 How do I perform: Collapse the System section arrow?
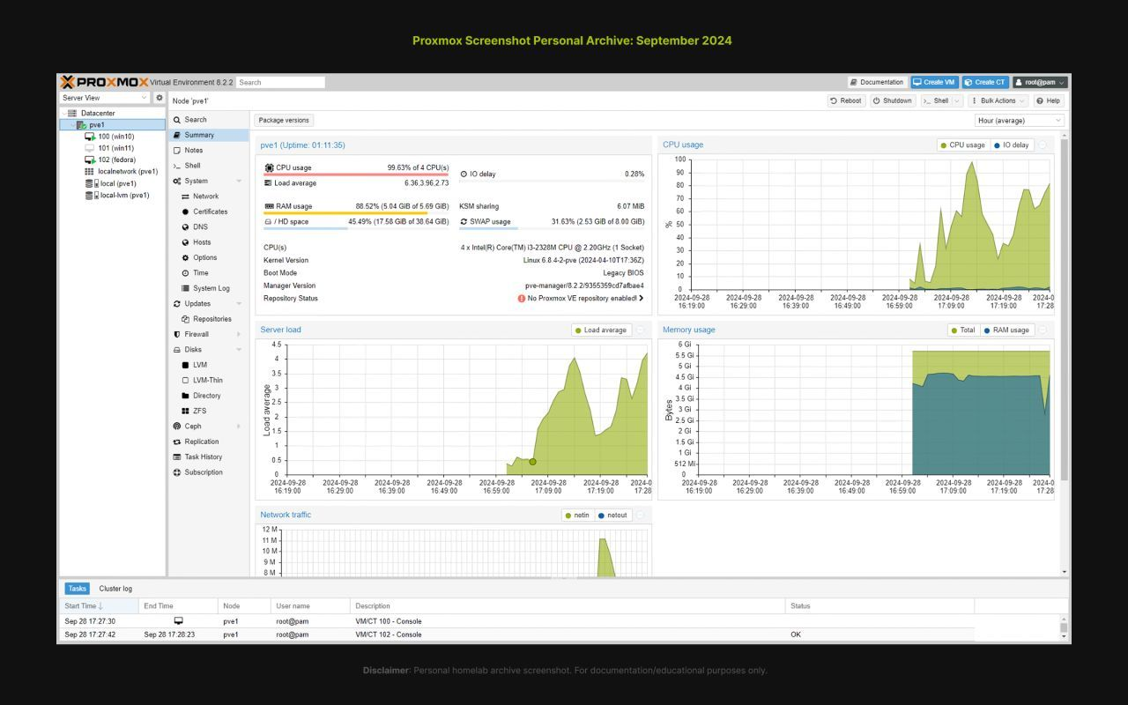[x=238, y=182]
